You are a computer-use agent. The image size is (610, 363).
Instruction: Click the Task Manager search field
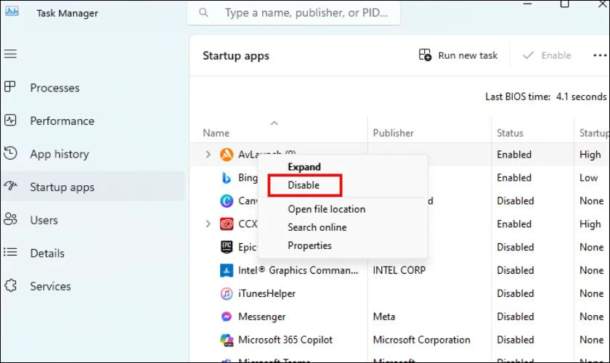[293, 12]
